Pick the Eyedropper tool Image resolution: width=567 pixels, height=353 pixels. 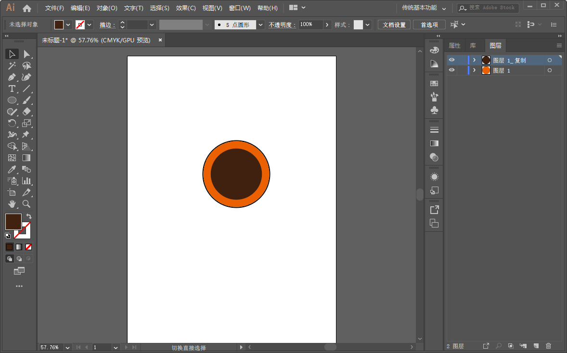click(x=12, y=169)
